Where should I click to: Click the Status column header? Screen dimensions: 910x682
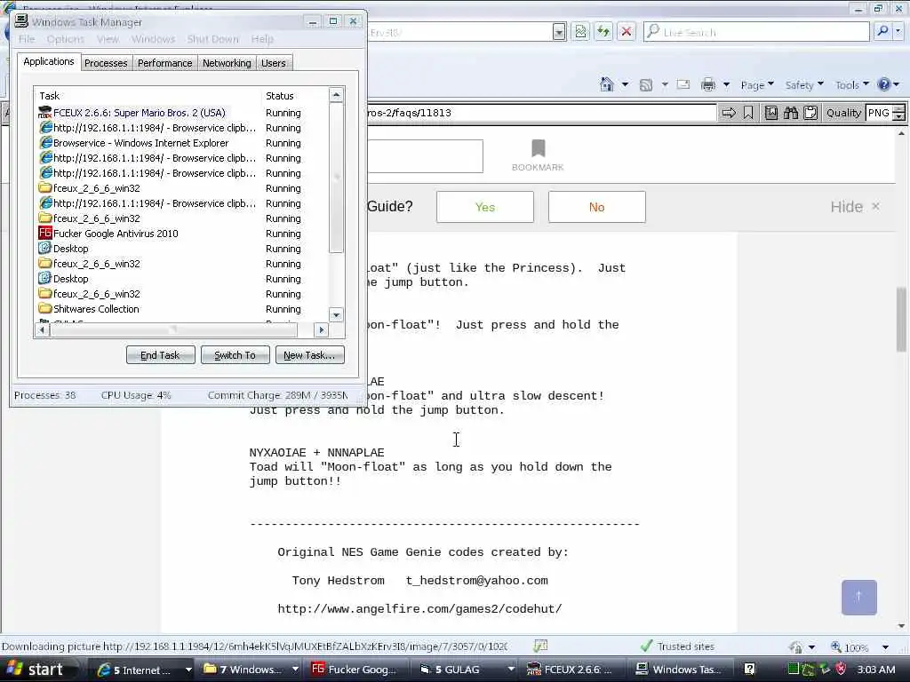pyautogui.click(x=295, y=96)
